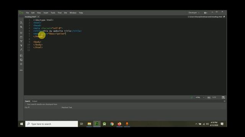Open the Tools menu

pos(53,13)
